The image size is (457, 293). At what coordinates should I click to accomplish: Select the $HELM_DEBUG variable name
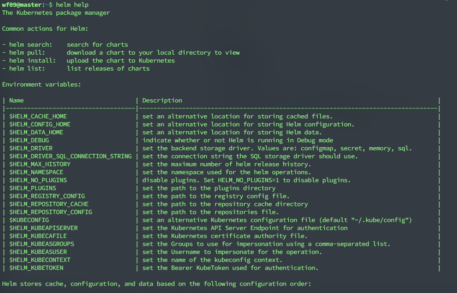tap(29, 140)
